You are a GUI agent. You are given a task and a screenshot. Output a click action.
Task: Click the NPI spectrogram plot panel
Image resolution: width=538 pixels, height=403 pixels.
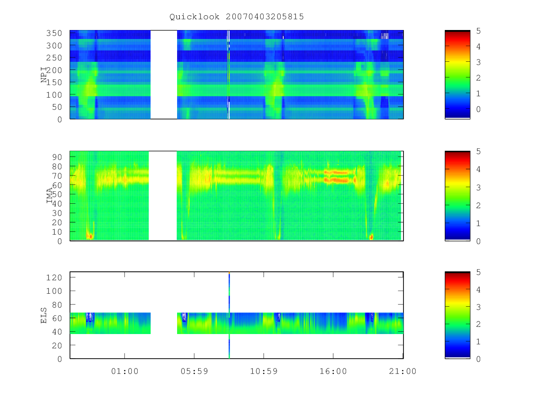coord(237,74)
